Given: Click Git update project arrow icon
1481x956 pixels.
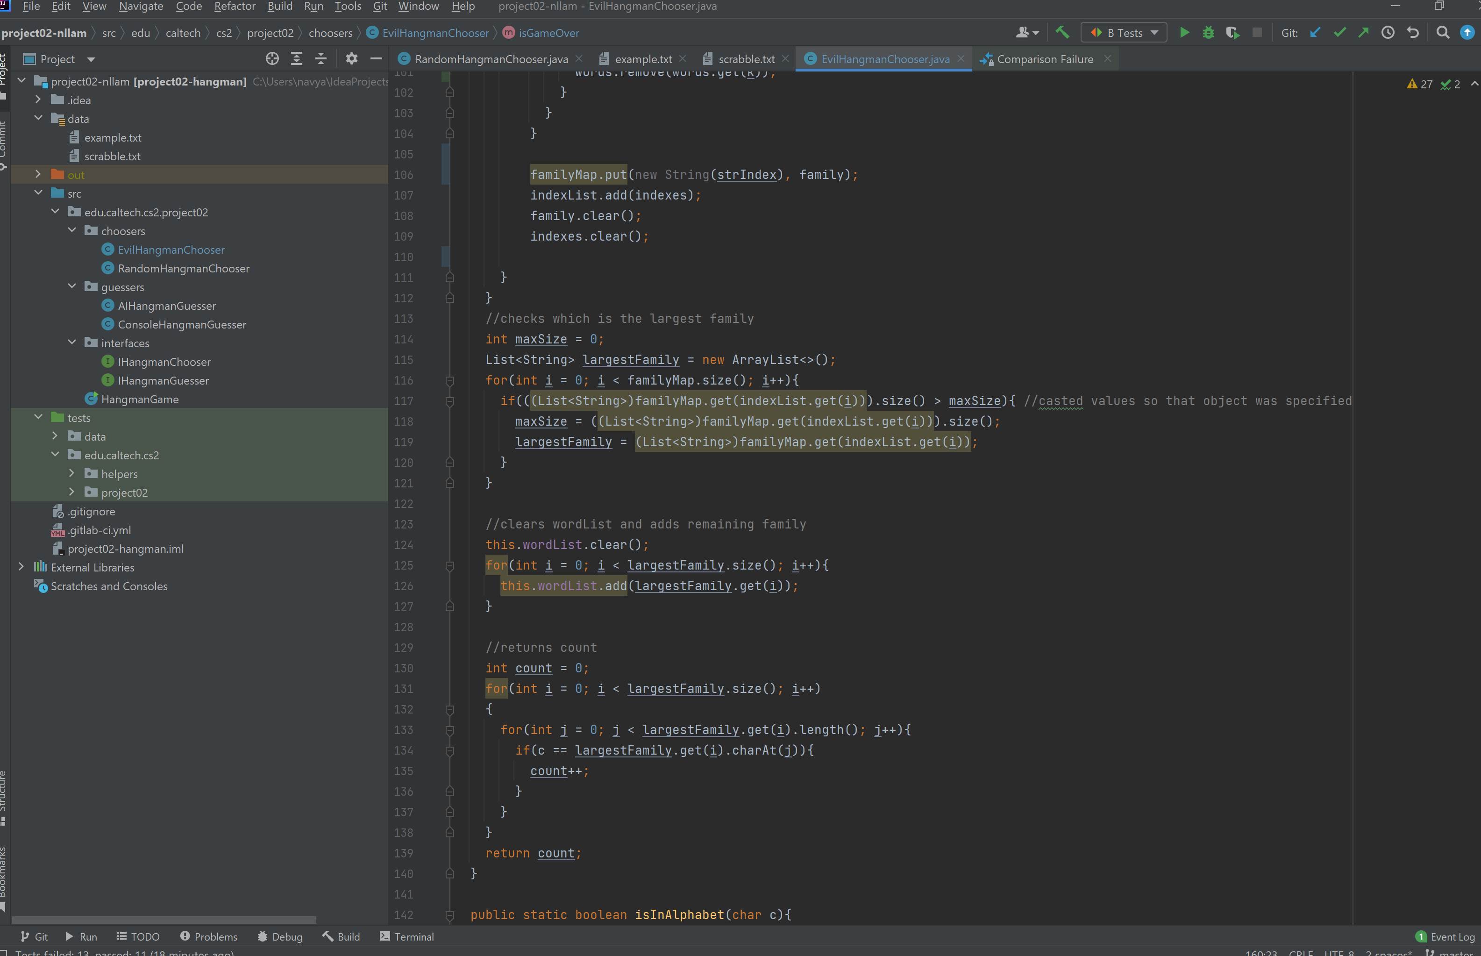Looking at the screenshot, I should coord(1315,33).
